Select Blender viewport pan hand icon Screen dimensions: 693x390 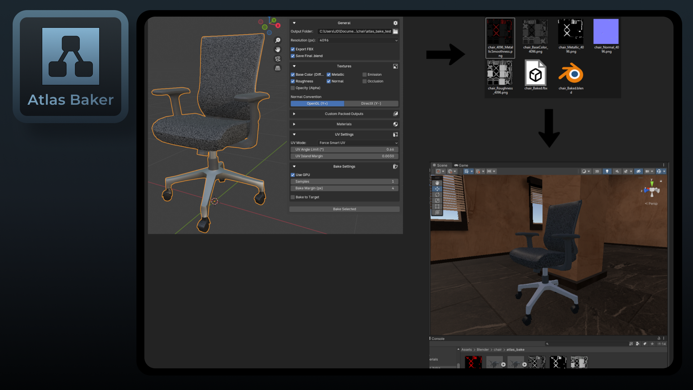[x=278, y=49]
